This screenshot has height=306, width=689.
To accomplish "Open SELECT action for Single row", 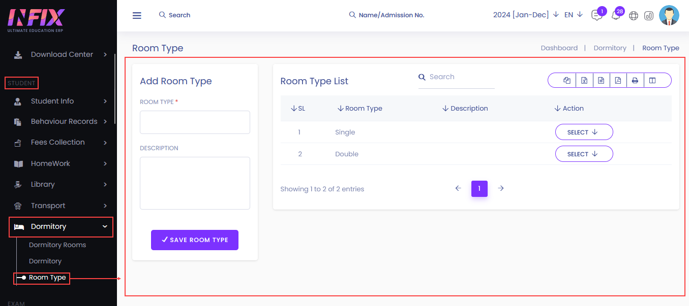I will (x=584, y=132).
